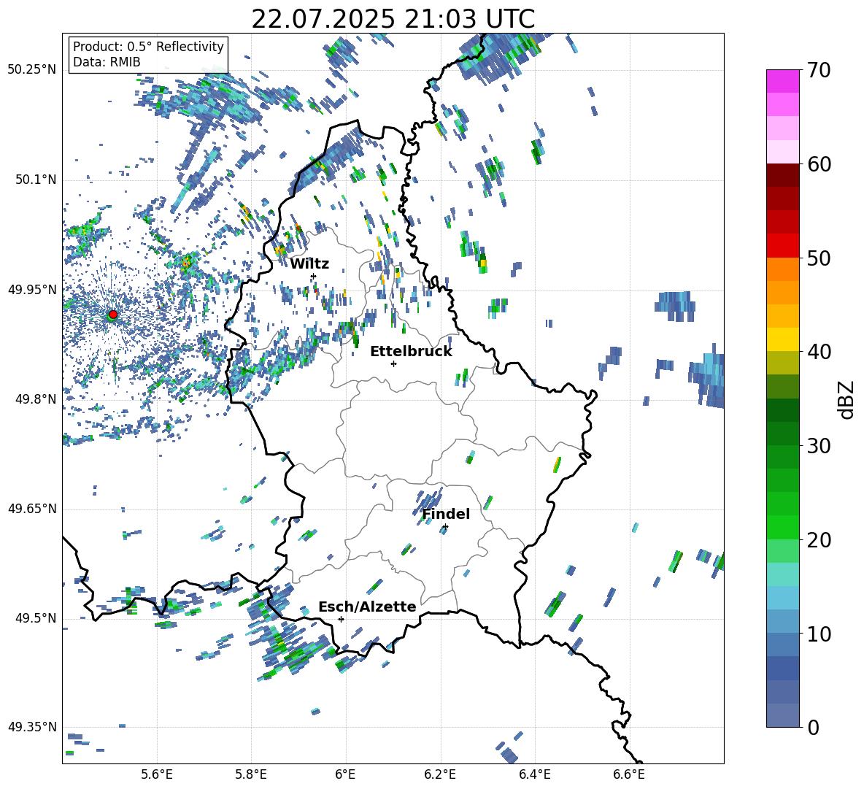Click the Findel station cross marker

445,527
